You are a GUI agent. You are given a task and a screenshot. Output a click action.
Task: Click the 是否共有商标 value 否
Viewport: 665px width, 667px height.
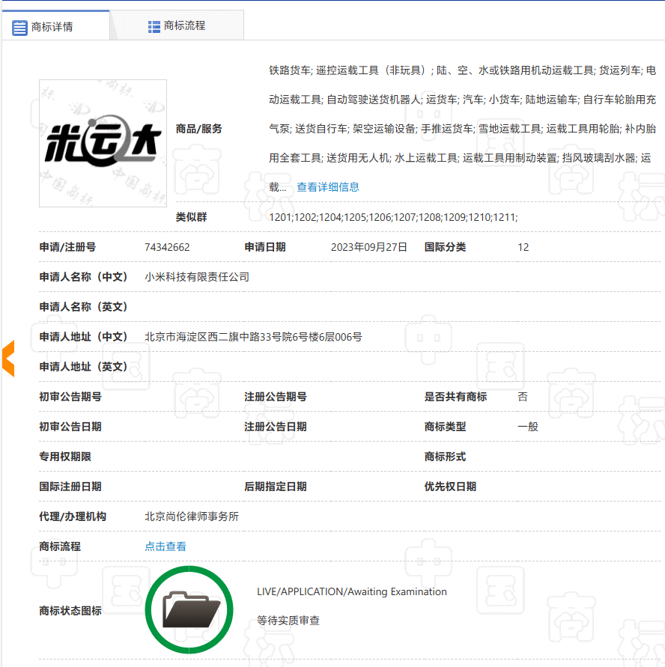[x=523, y=397]
